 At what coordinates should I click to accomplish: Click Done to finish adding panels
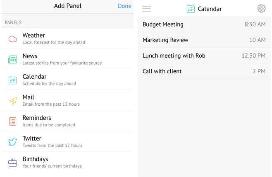coord(124,6)
